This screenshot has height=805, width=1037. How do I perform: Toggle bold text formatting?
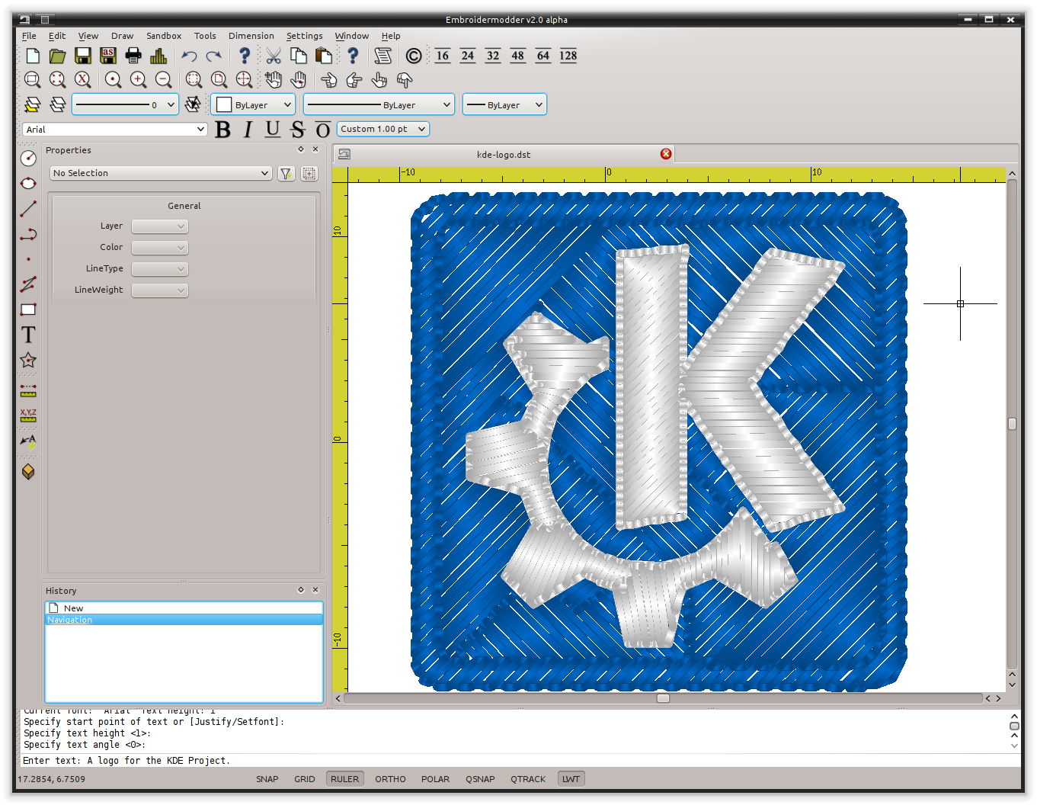point(222,130)
